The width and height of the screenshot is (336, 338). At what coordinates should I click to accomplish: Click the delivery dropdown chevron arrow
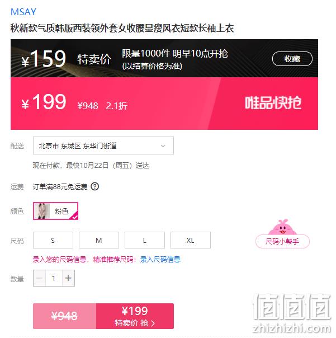click(163, 146)
